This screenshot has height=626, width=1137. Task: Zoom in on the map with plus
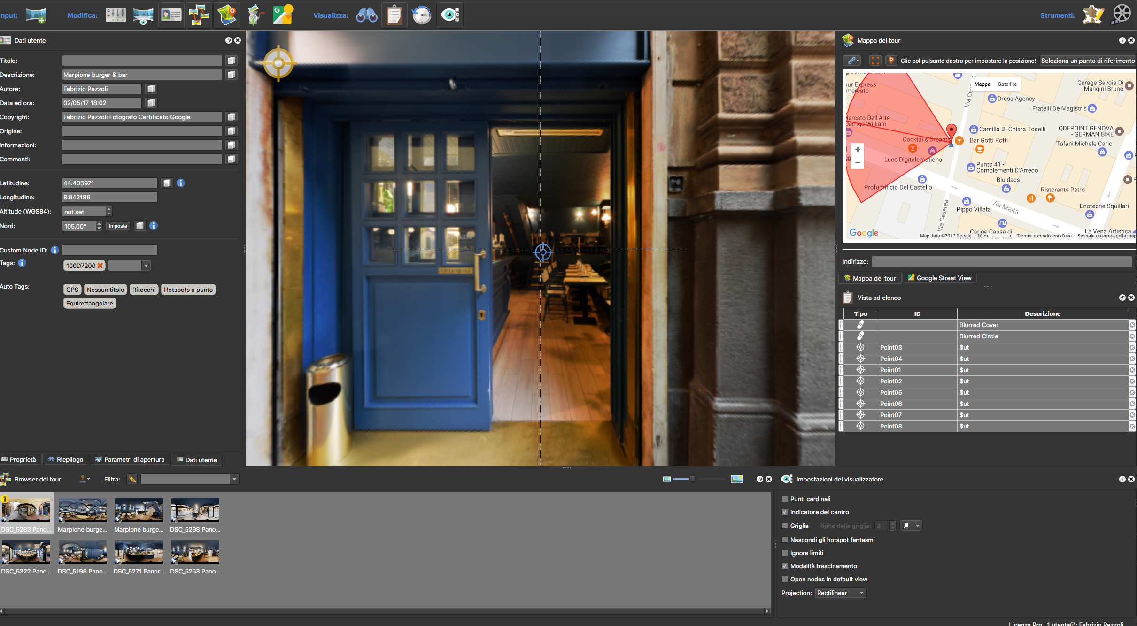point(858,150)
